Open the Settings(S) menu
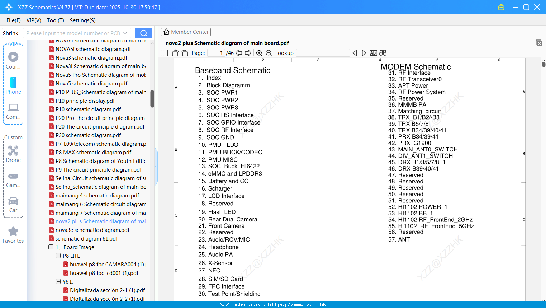This screenshot has height=308, width=546. click(83, 20)
